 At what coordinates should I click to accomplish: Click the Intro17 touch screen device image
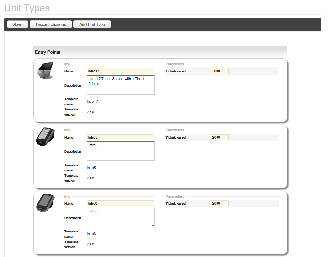click(x=45, y=71)
